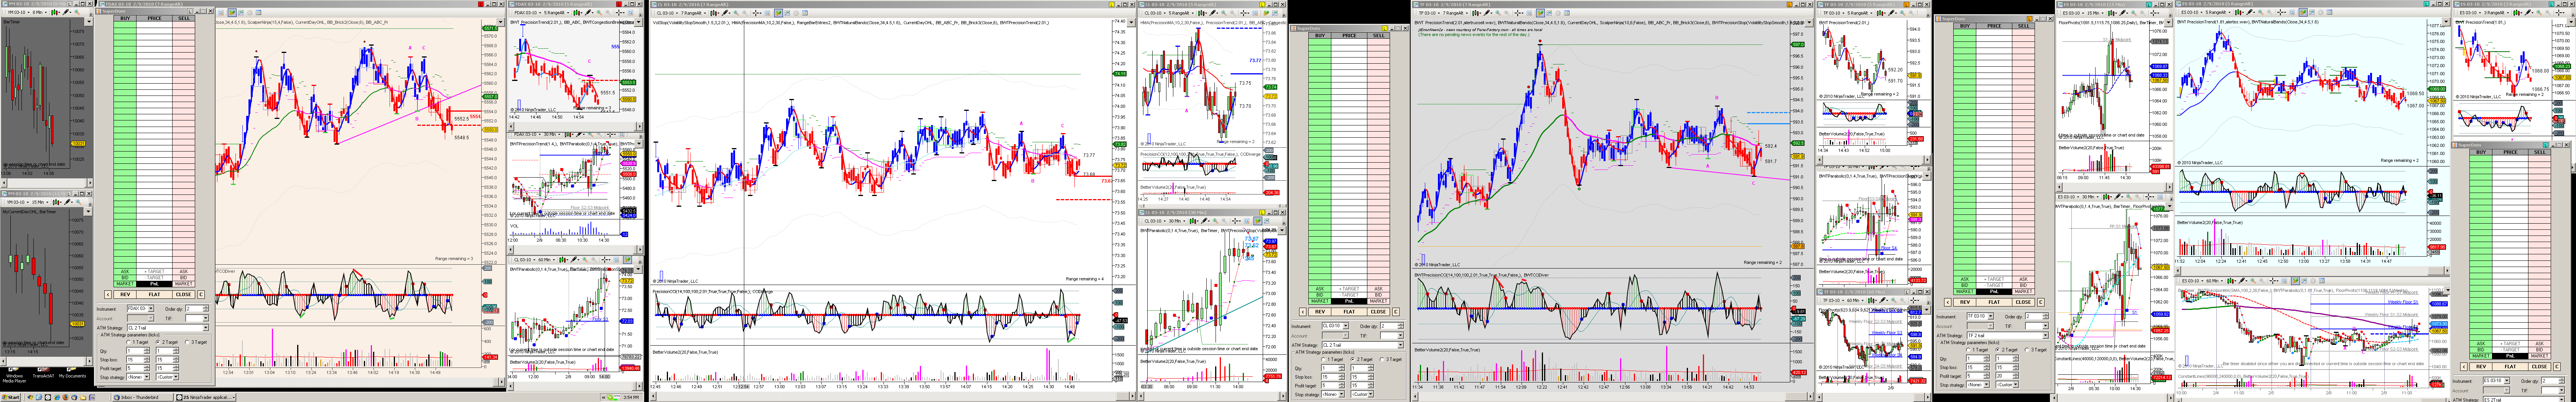Image resolution: width=2576 pixels, height=402 pixels.
Task: Click REV in the CL SuperDOM
Action: click(1320, 311)
